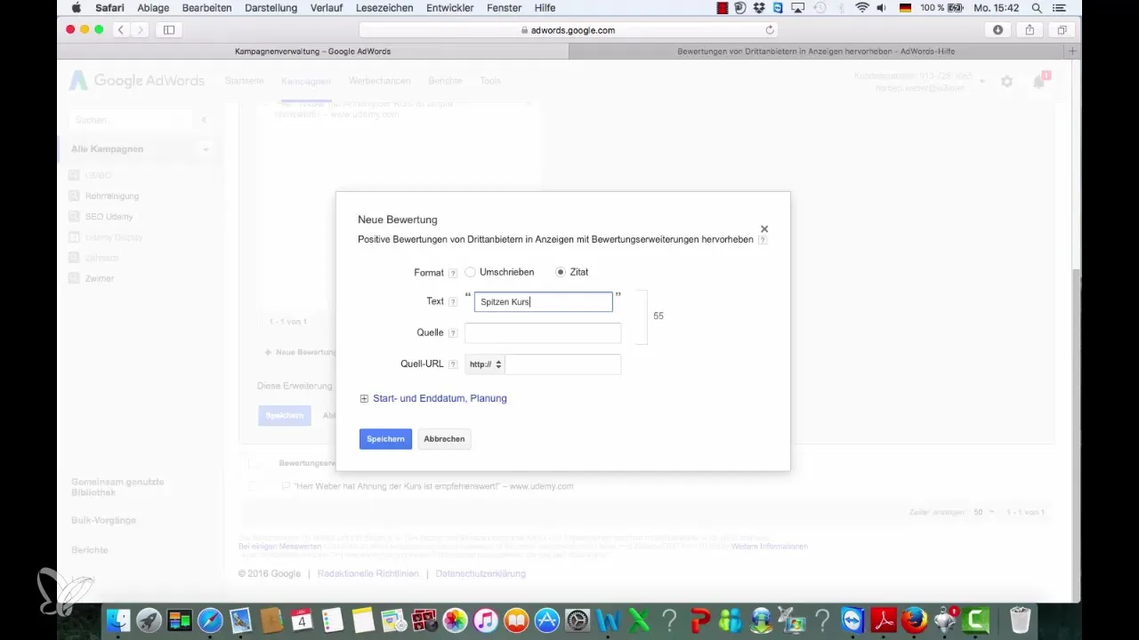Add a new Safari tab

click(x=1073, y=52)
